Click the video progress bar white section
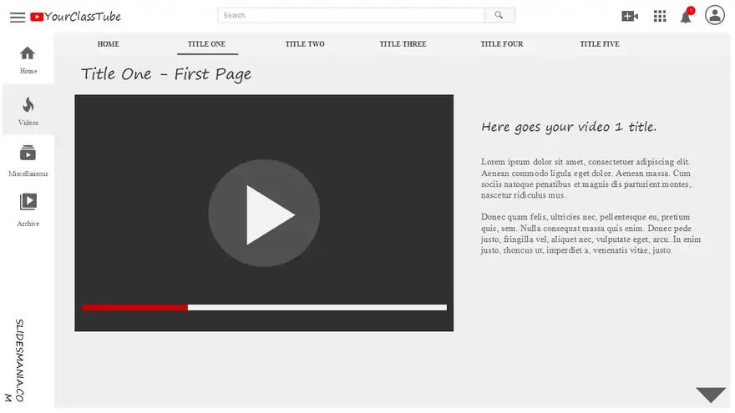This screenshot has height=413, width=735. tap(317, 308)
